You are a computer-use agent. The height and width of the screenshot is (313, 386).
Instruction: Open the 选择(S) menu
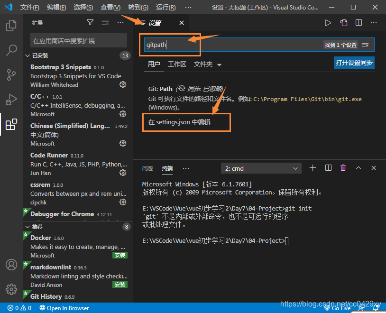(x=83, y=8)
